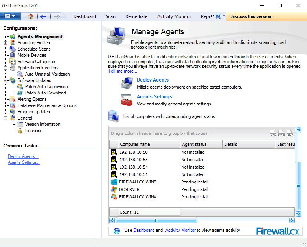307x247 pixels.
Task: Click the Database Maintenance Options icon
Action: [13, 105]
